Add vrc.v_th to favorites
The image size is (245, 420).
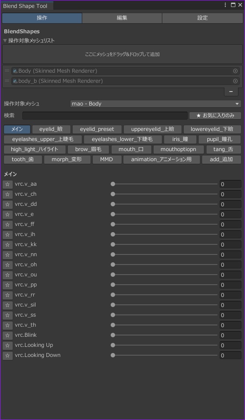7,325
